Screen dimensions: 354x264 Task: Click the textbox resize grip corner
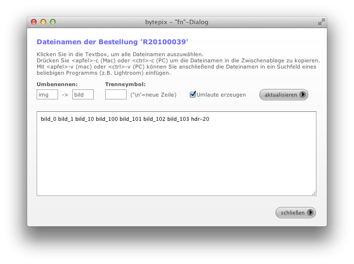point(314,194)
